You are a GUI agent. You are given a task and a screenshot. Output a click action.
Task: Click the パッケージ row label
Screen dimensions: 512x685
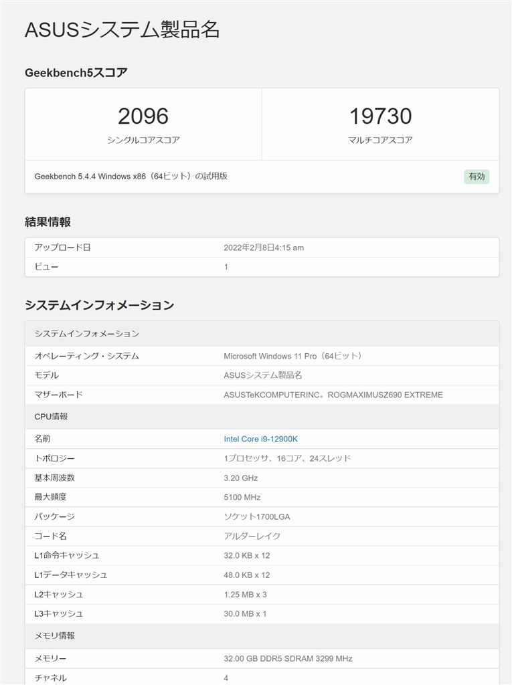point(55,517)
